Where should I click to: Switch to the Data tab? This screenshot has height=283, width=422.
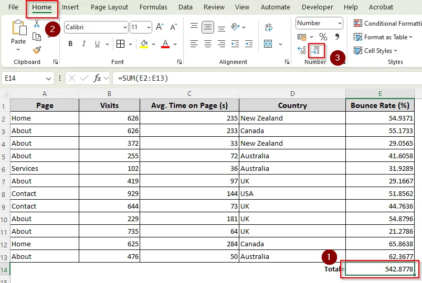[x=185, y=7]
